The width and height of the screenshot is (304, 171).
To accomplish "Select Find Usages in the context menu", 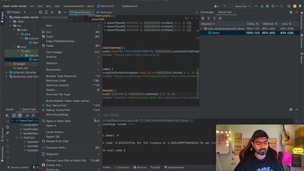I will click(71, 52).
